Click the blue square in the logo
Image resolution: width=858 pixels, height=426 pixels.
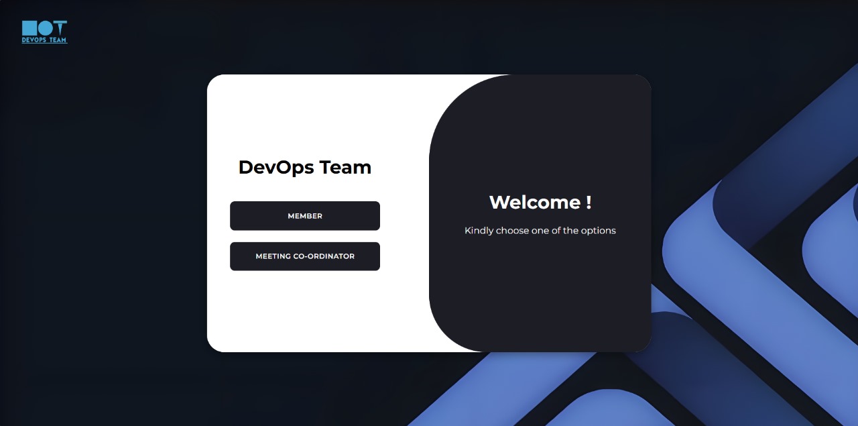point(29,28)
